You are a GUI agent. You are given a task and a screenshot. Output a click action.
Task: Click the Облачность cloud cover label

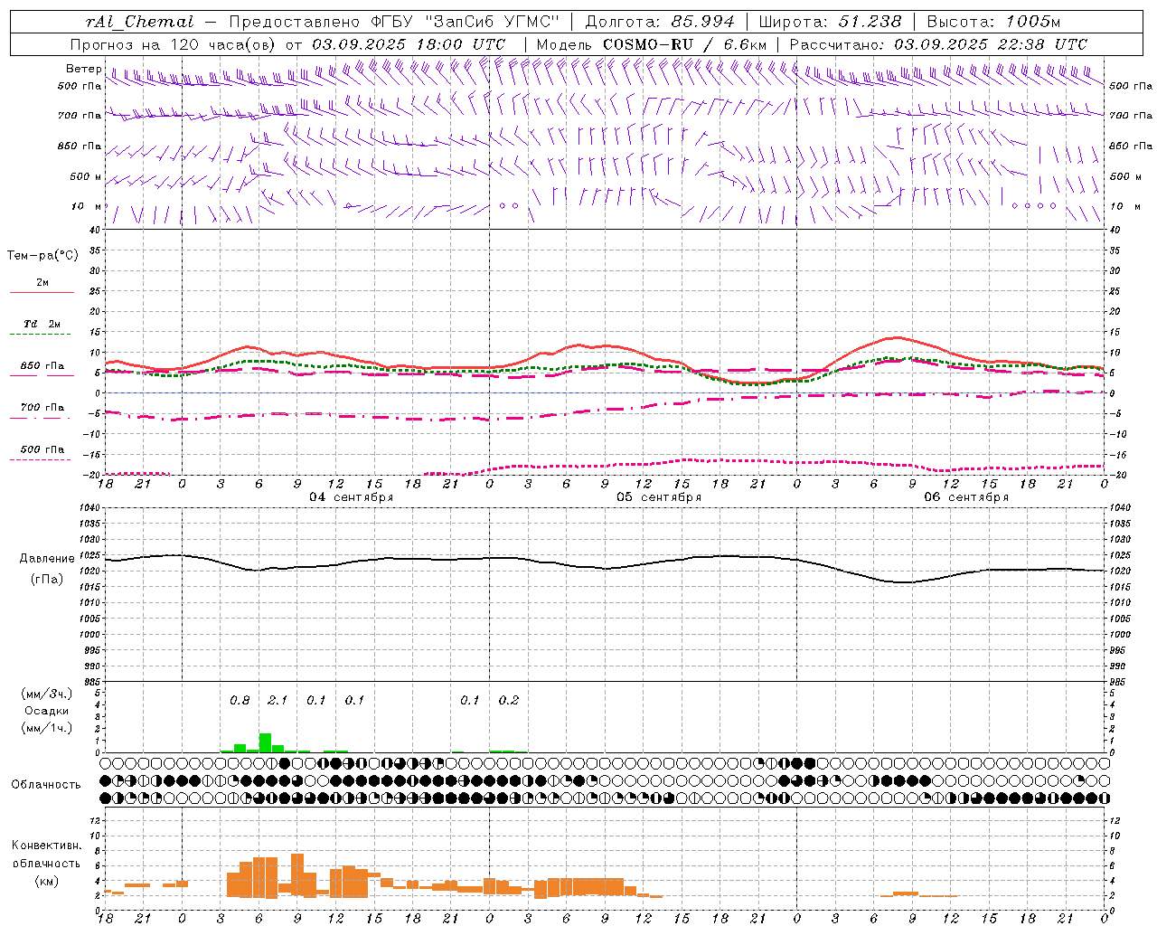point(46,785)
